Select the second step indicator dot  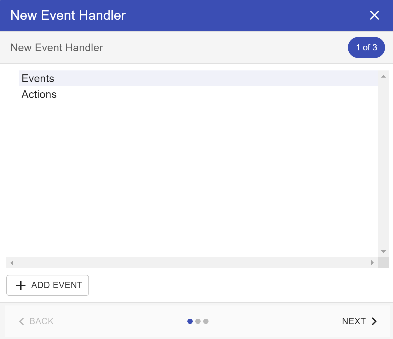coord(198,321)
